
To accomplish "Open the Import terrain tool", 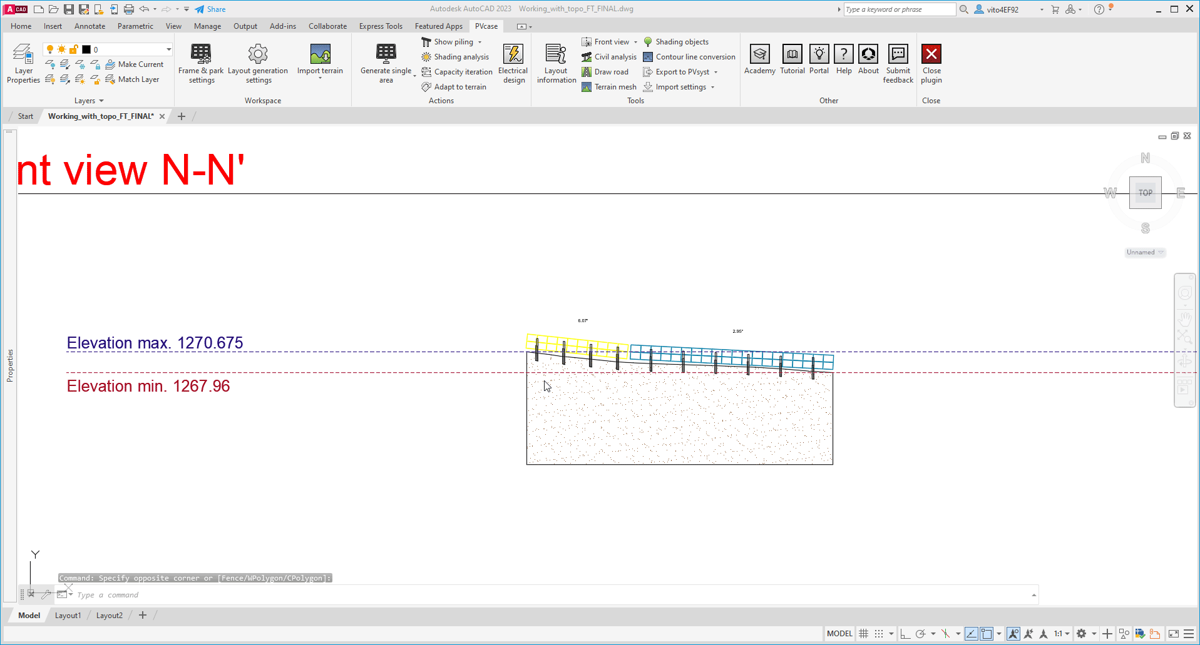I will pyautogui.click(x=320, y=63).
